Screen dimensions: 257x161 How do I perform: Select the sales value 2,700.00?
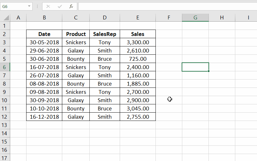pos(138,92)
